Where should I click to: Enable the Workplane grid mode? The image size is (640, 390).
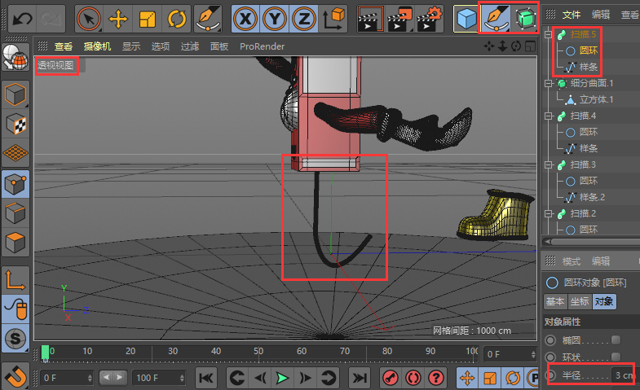(x=15, y=153)
